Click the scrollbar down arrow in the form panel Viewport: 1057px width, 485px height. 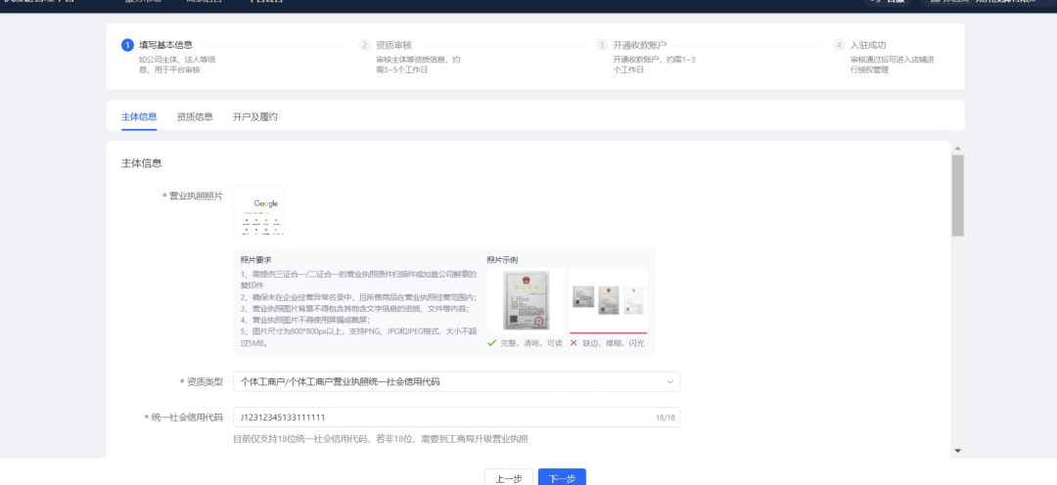click(957, 451)
